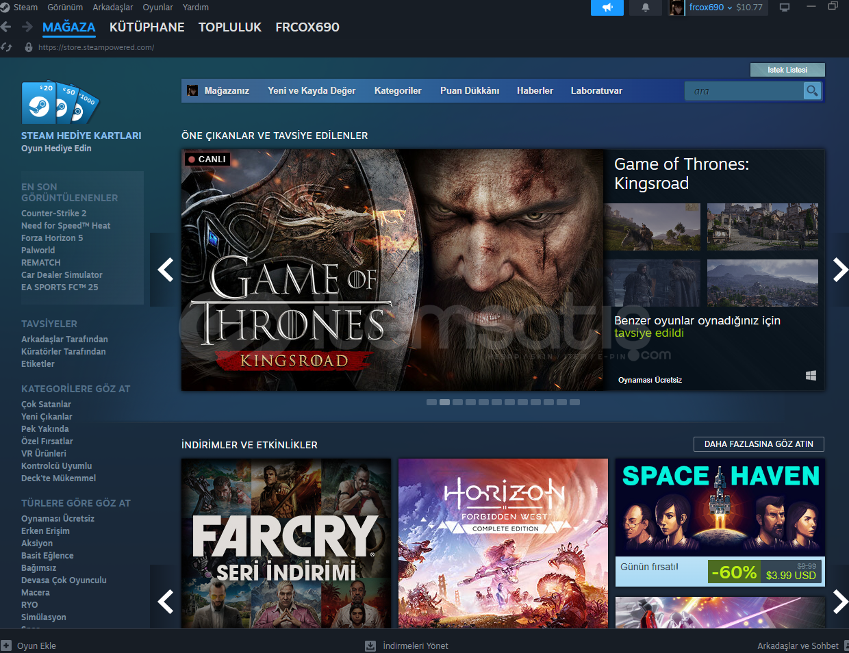Open the Görünüm menu
The width and height of the screenshot is (849, 653).
(65, 8)
